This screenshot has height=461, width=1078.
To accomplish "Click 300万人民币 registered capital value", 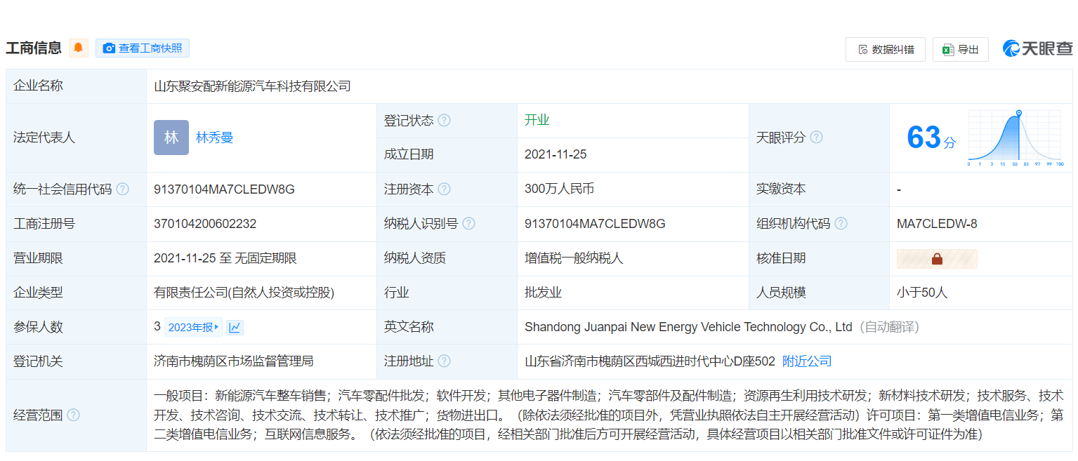I will pyautogui.click(x=560, y=189).
